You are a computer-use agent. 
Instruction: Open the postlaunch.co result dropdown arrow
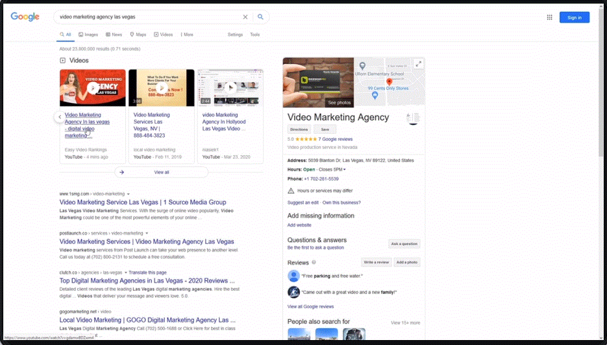pyautogui.click(x=147, y=233)
